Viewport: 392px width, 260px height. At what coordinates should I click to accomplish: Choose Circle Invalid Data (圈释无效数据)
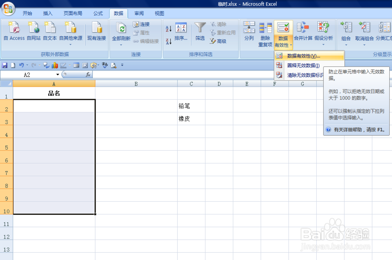303,65
